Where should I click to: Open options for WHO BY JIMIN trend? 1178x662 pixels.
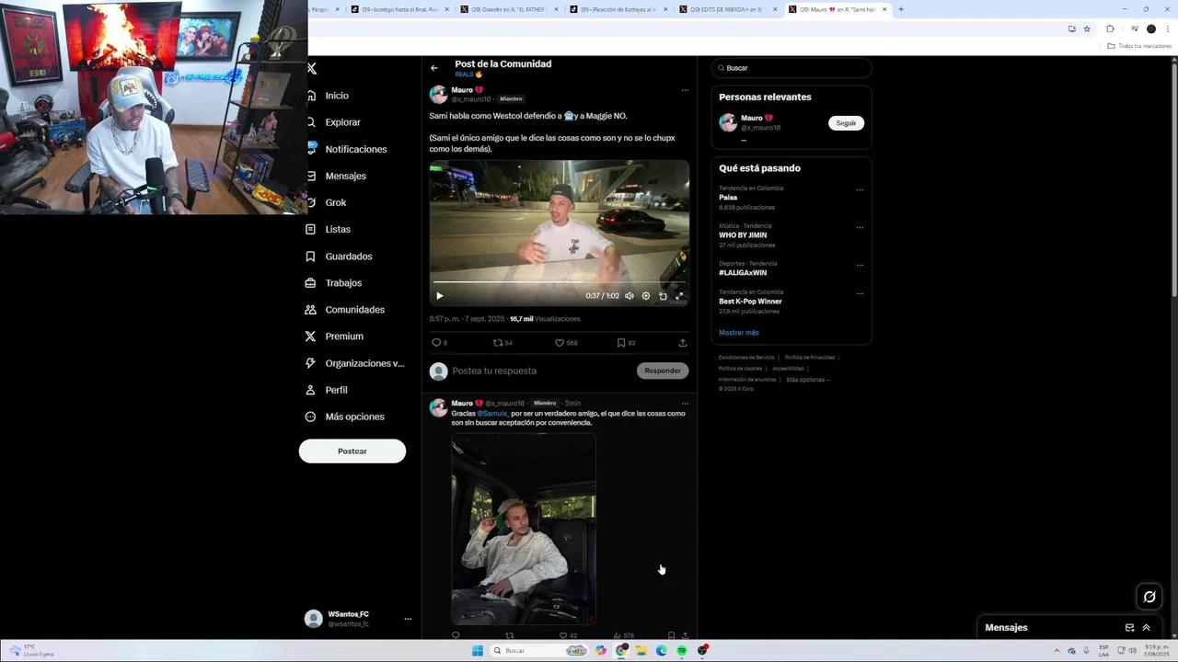point(860,227)
